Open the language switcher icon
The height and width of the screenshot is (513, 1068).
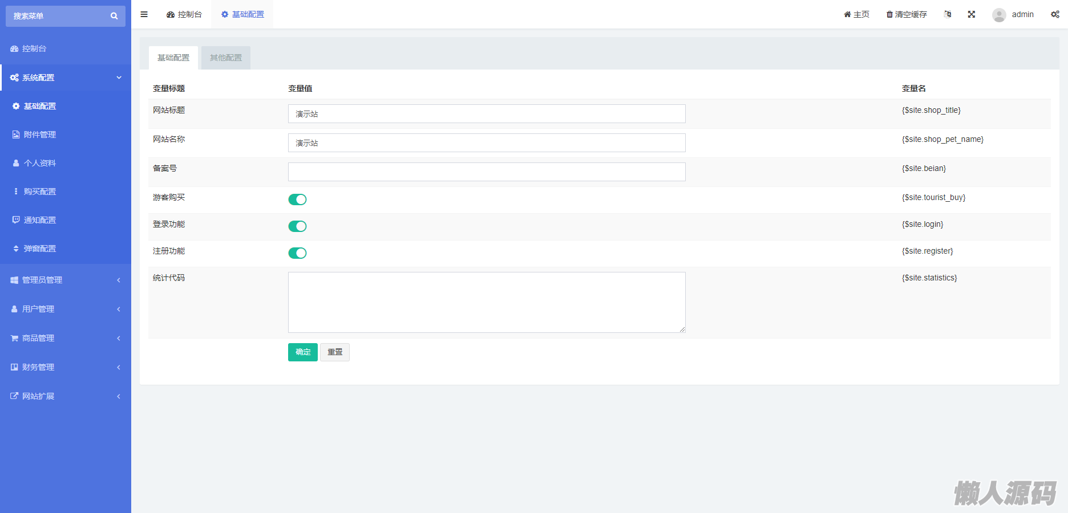pos(948,14)
